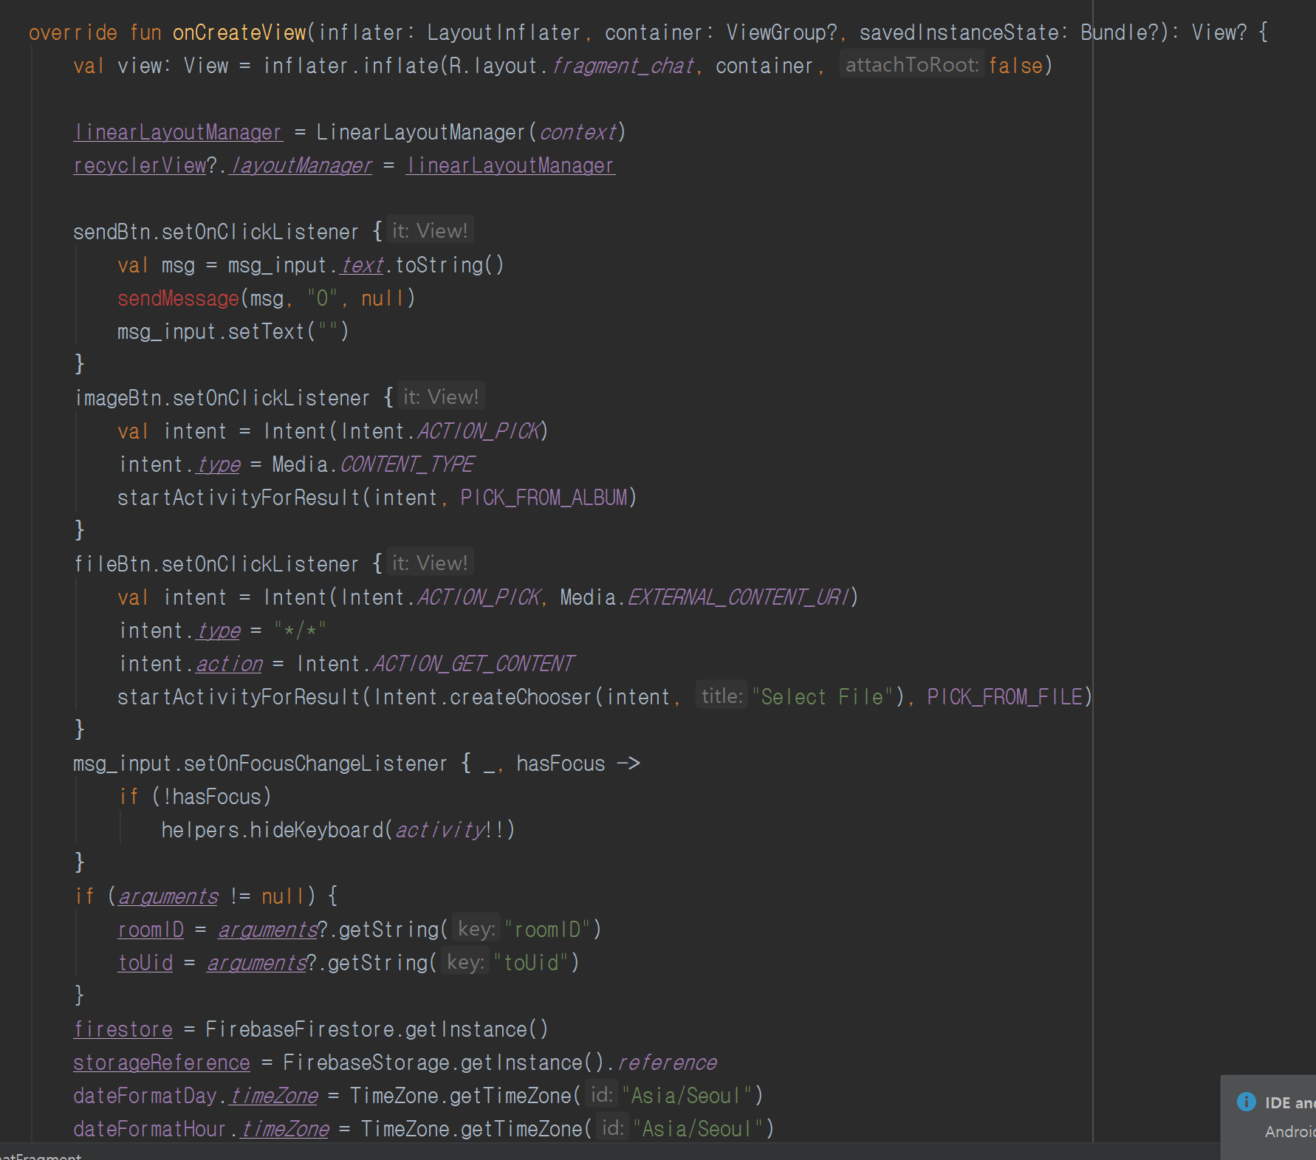Click the "fragment_chat" layout reference

(623, 66)
